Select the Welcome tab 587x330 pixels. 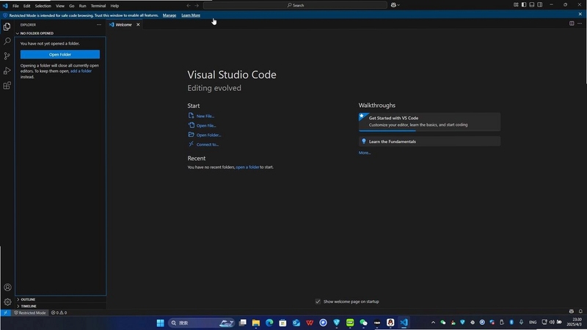pos(124,25)
